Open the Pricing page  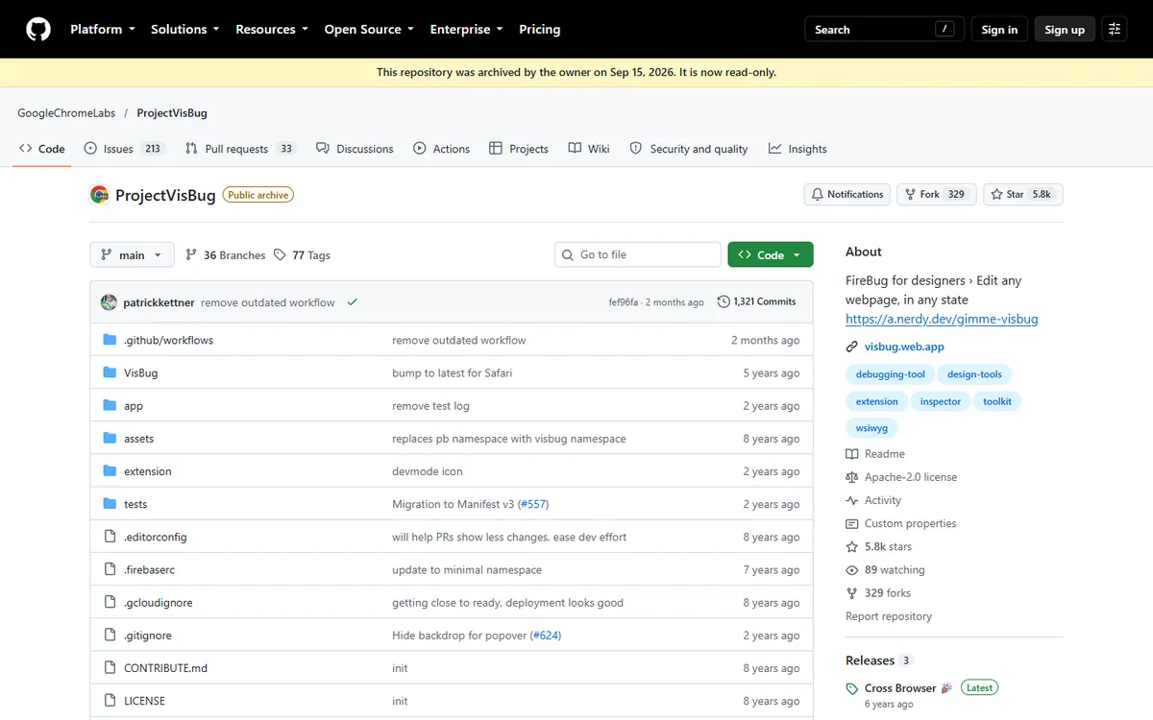point(540,29)
